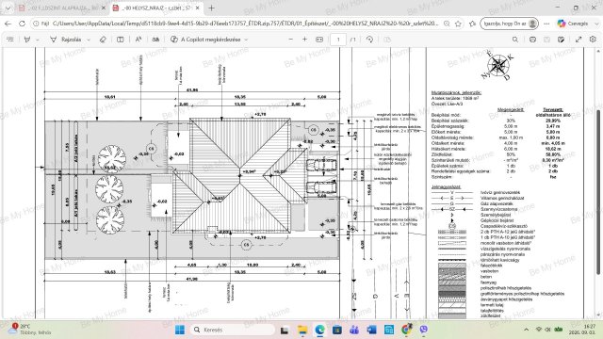This screenshot has width=603, height=339.
Task: Expand the sidebar chevron next to Csevegés
Action: click(x=596, y=24)
